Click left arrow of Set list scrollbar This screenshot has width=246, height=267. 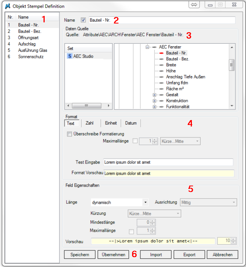pos(68,106)
